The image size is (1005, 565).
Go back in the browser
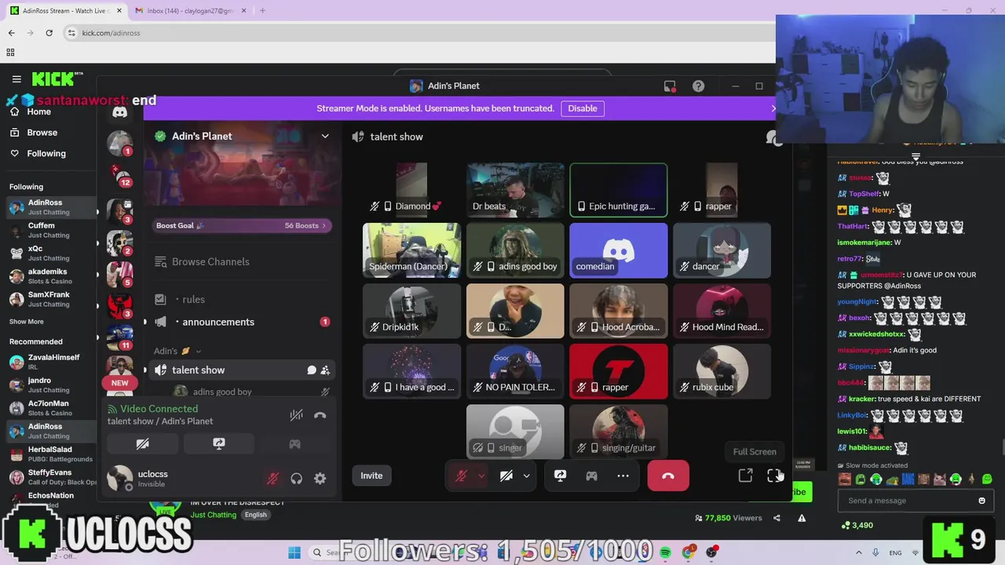point(12,33)
